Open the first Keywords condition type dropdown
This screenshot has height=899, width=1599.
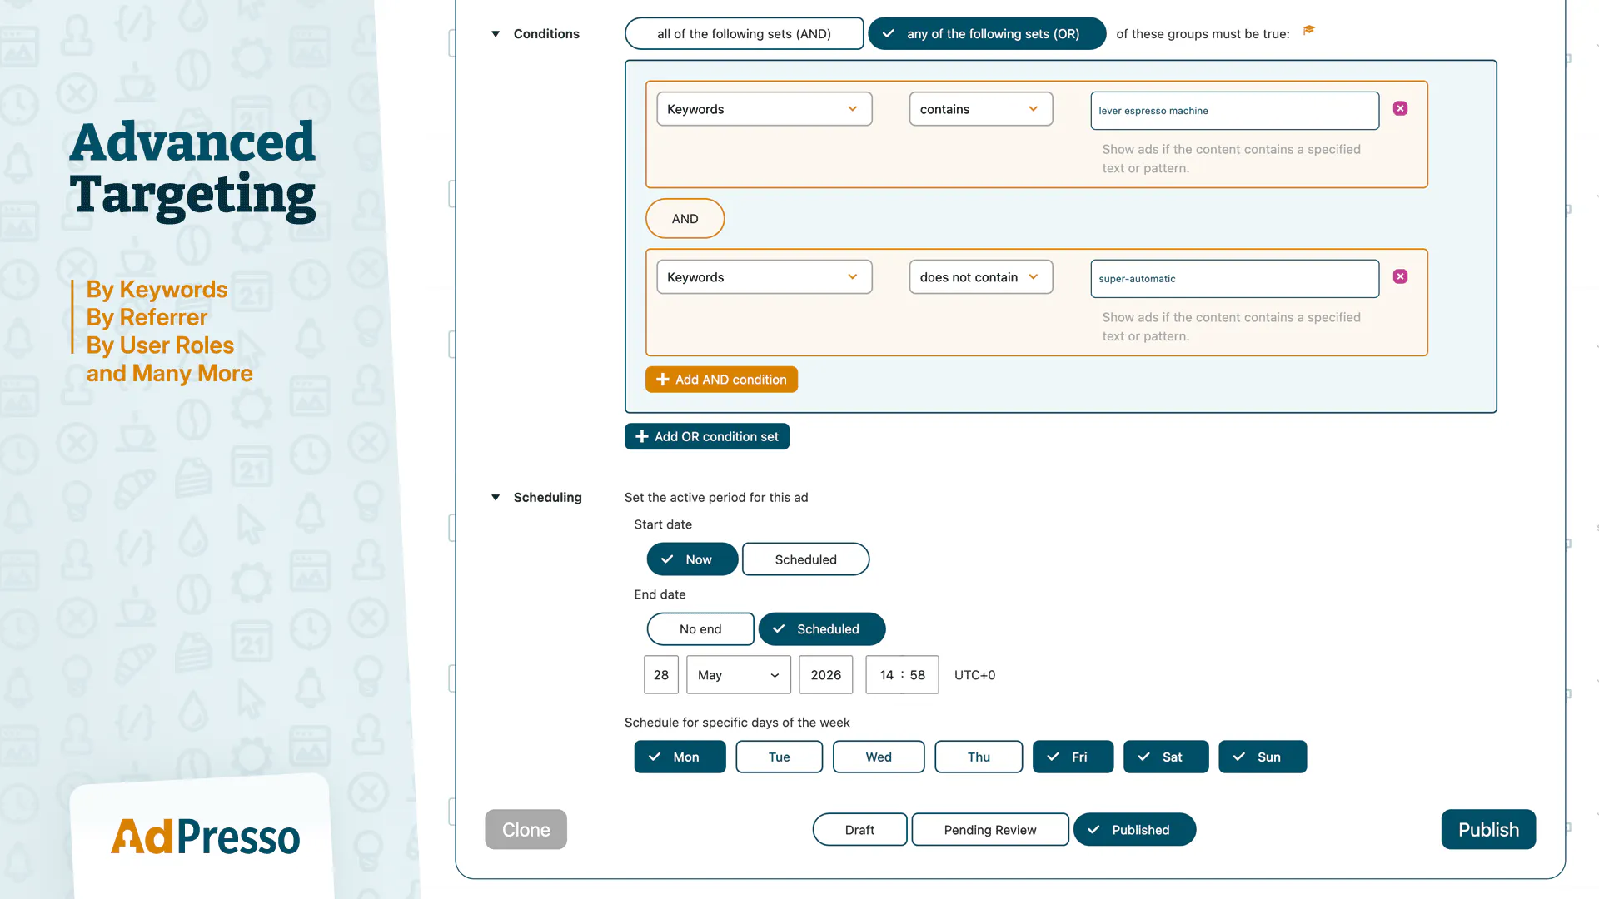coord(764,109)
